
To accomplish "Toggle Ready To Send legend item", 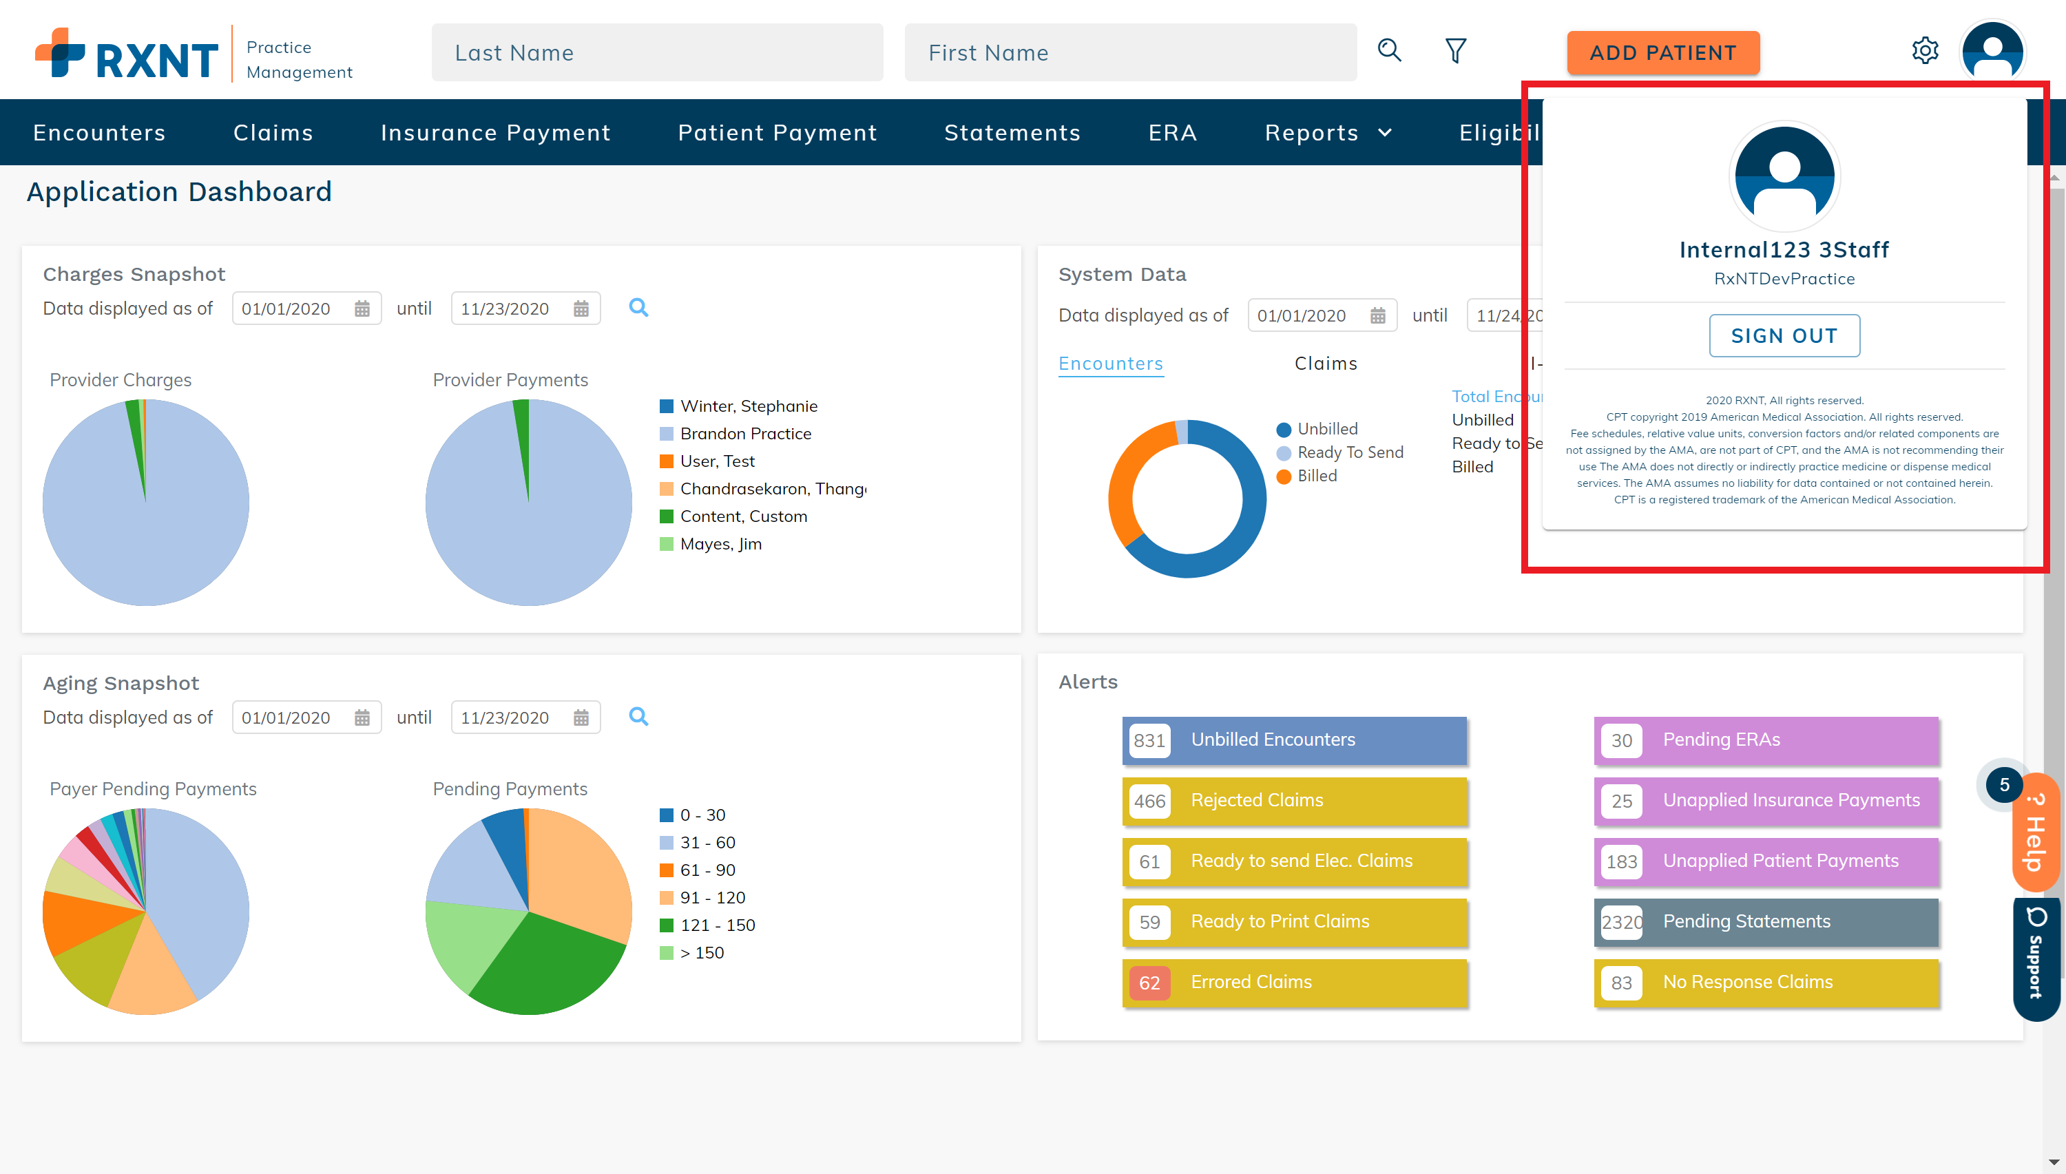I will [1349, 452].
